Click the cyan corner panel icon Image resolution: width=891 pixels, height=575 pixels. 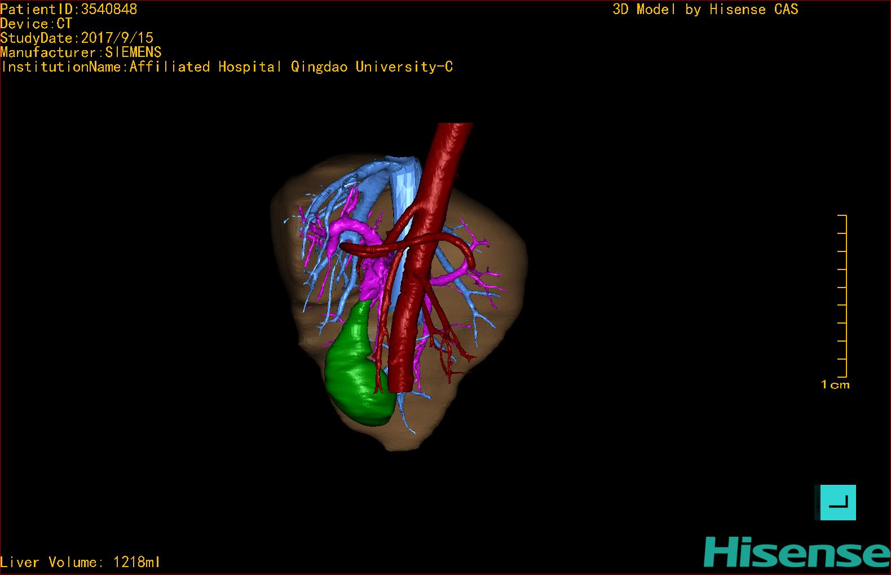835,502
